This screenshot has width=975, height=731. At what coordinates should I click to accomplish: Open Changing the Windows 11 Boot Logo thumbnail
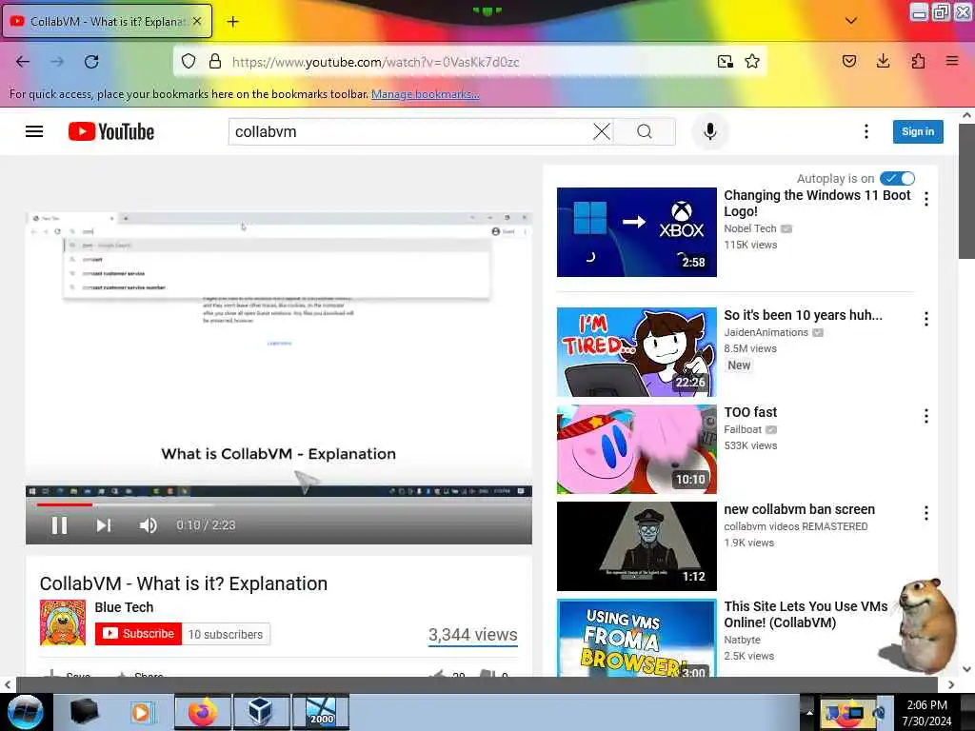point(637,232)
